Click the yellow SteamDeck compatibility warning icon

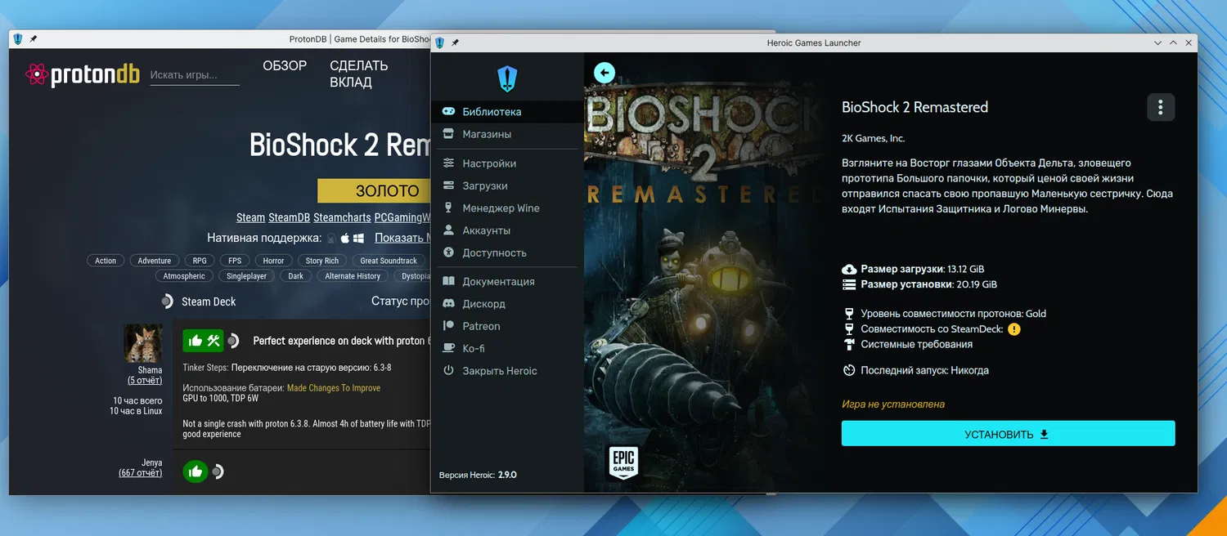(x=1014, y=329)
